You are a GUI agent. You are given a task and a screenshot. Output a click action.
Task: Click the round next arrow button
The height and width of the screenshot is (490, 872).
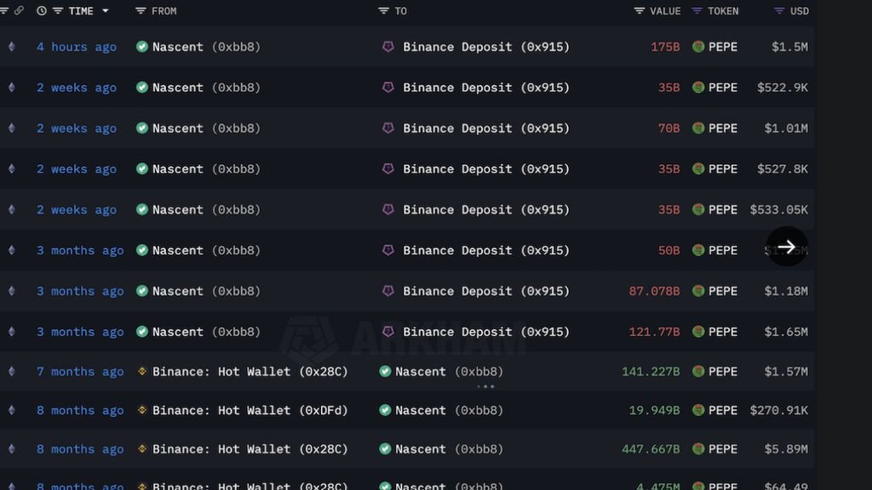787,247
